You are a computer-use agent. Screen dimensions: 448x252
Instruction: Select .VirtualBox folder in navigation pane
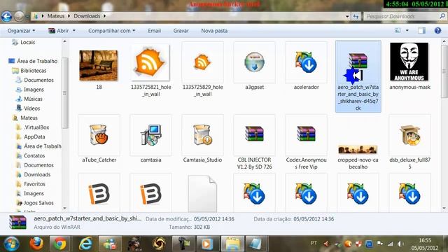point(36,127)
